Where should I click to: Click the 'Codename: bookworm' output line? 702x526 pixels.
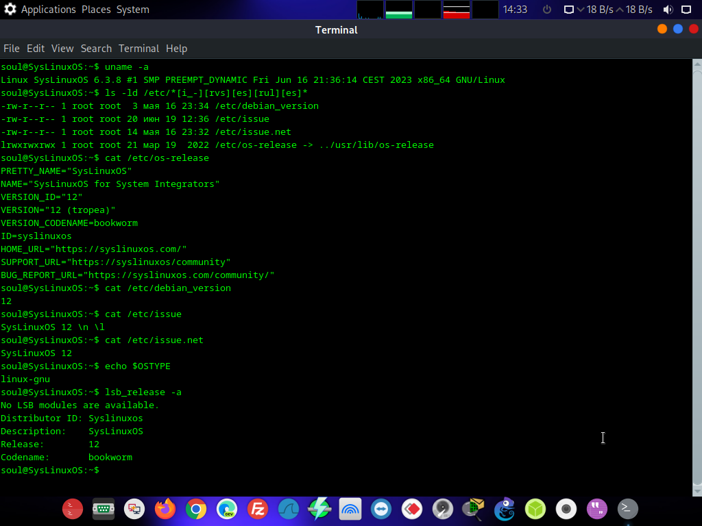tap(66, 457)
